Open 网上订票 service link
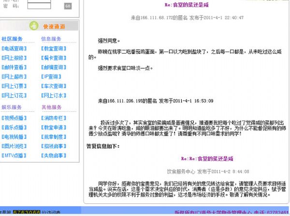The width and height of the screenshot is (290, 216). pyautogui.click(x=14, y=86)
